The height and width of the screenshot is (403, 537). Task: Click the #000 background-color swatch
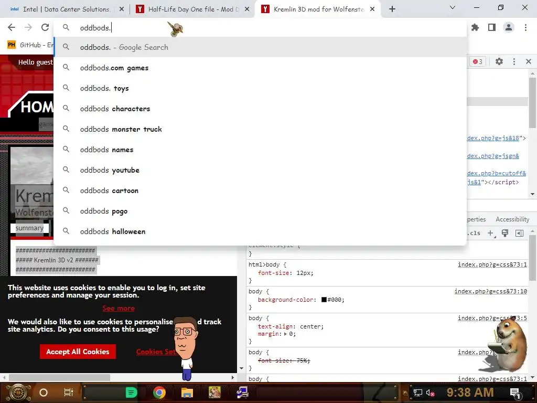[x=324, y=300]
